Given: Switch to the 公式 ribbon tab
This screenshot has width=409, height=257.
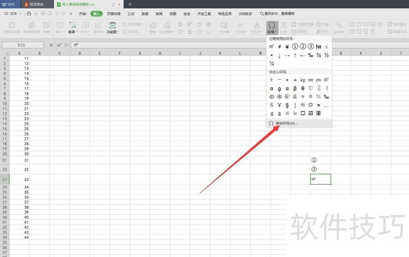Looking at the screenshot, I should point(131,14).
